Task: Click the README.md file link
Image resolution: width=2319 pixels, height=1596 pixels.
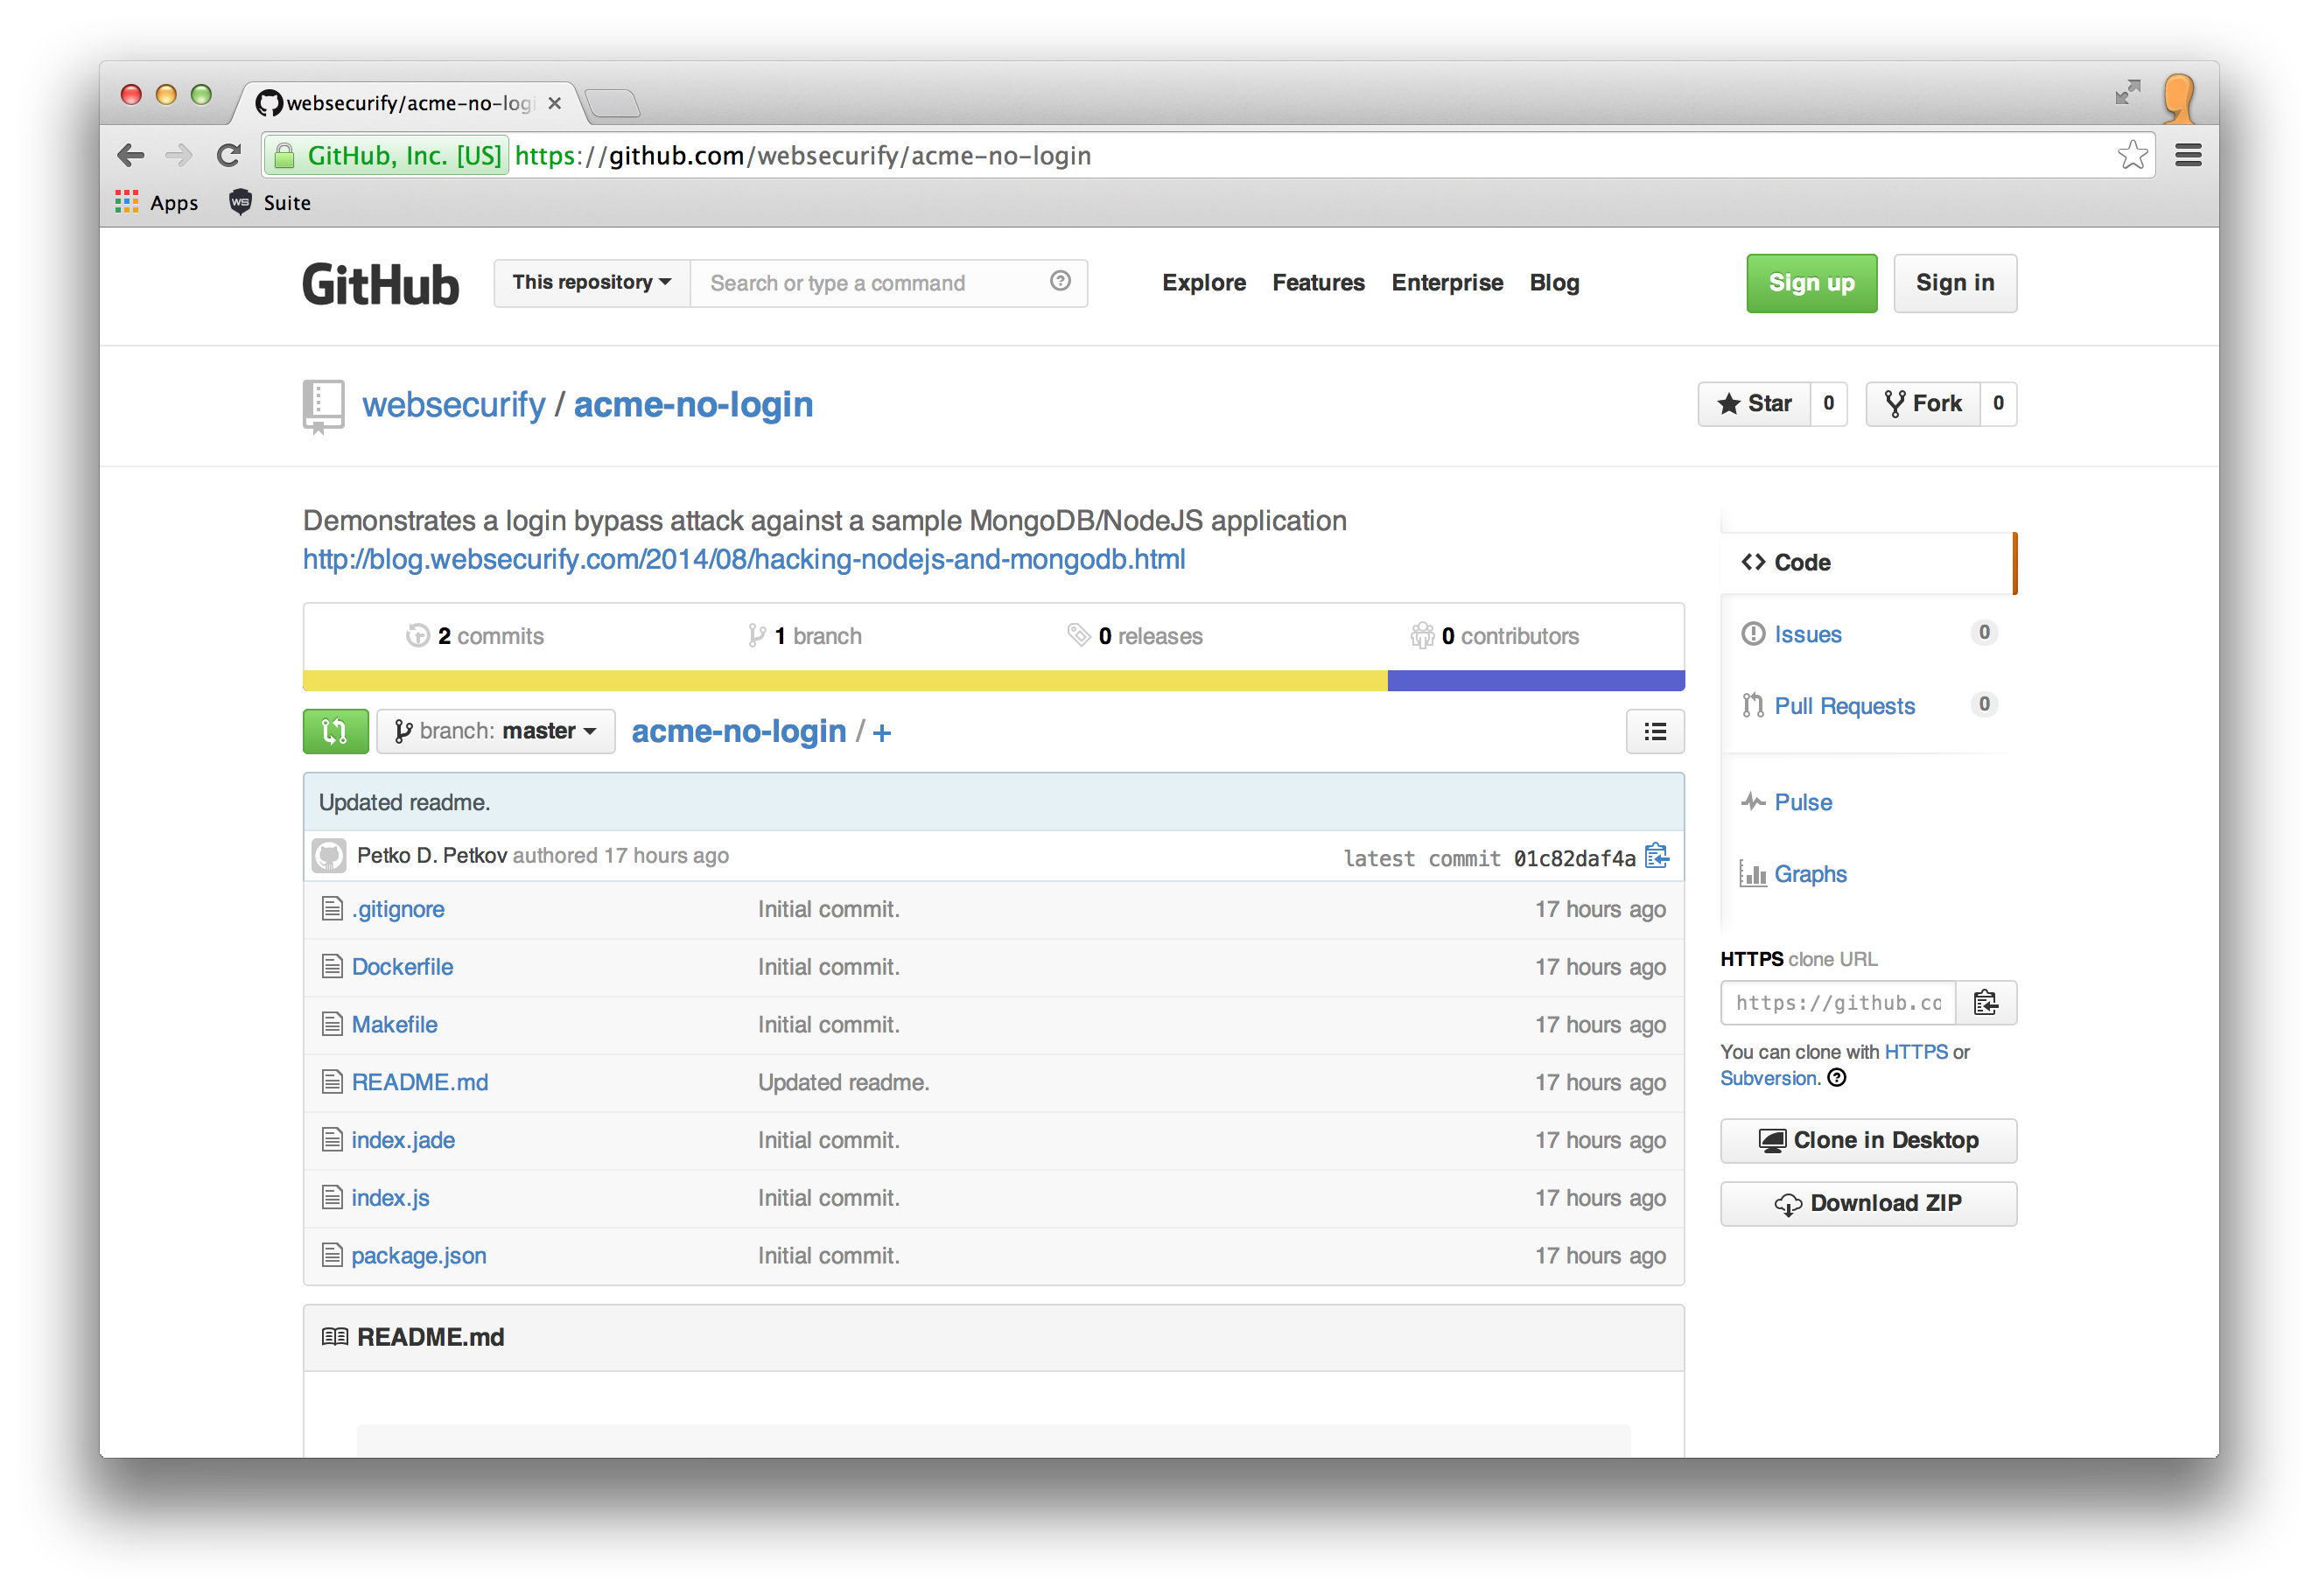Action: pyautogui.click(x=419, y=1081)
